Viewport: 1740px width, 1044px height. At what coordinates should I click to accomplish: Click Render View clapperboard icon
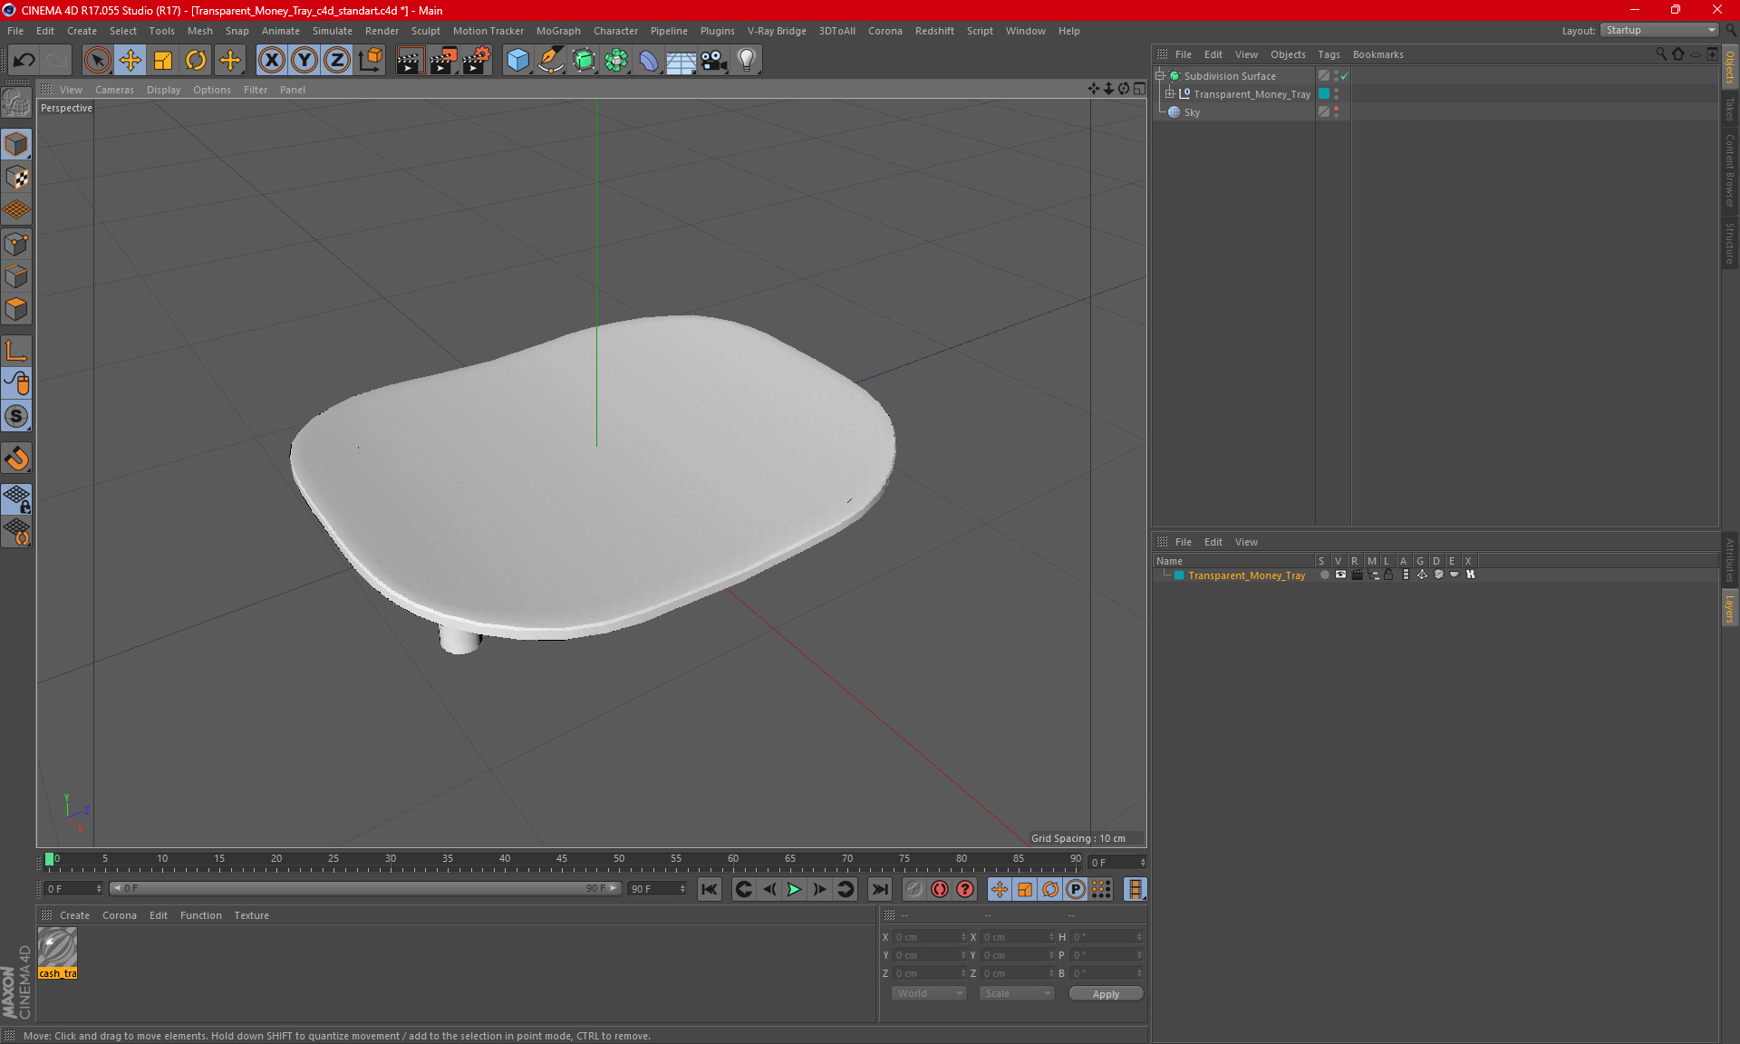point(410,60)
